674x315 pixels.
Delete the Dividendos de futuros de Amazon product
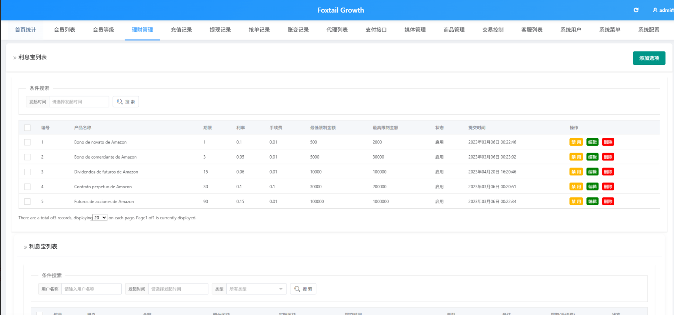pos(608,172)
